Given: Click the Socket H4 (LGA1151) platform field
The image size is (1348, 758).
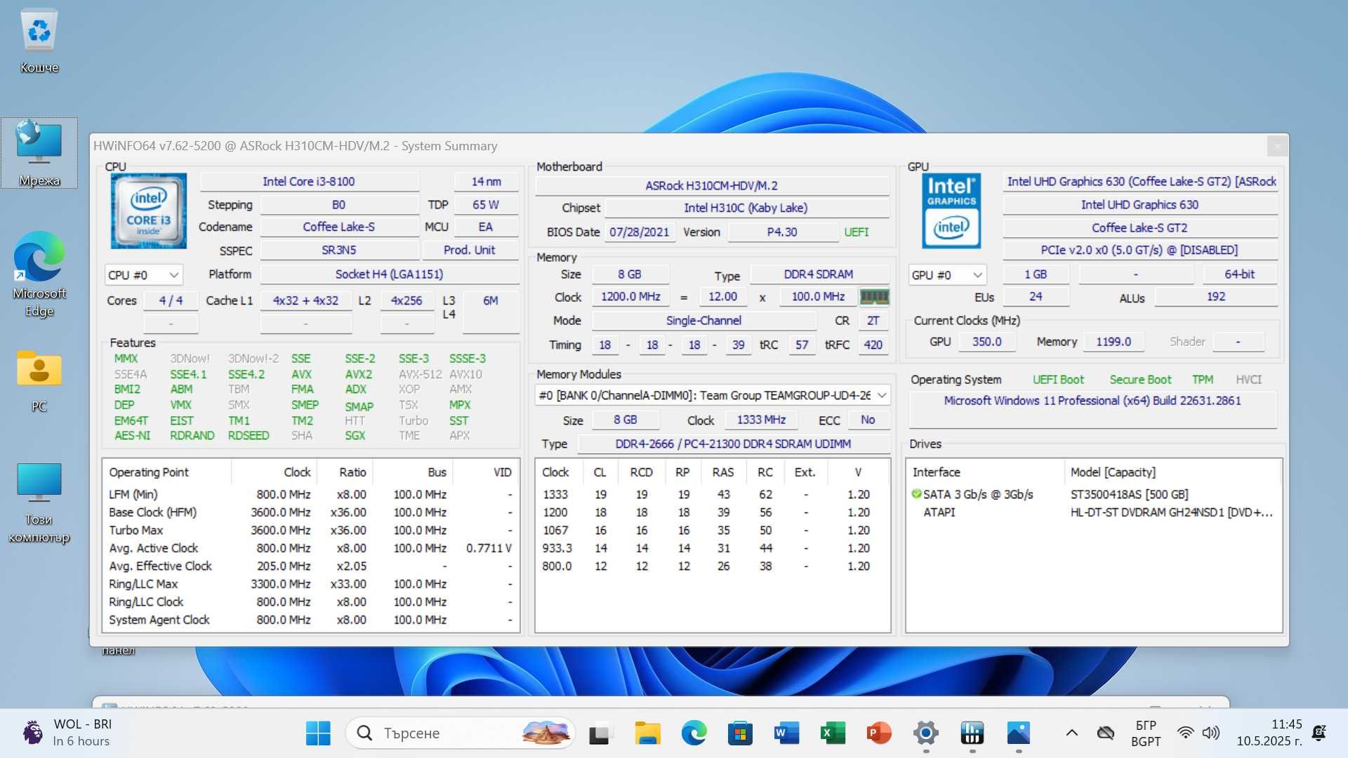Looking at the screenshot, I should pyautogui.click(x=389, y=274).
